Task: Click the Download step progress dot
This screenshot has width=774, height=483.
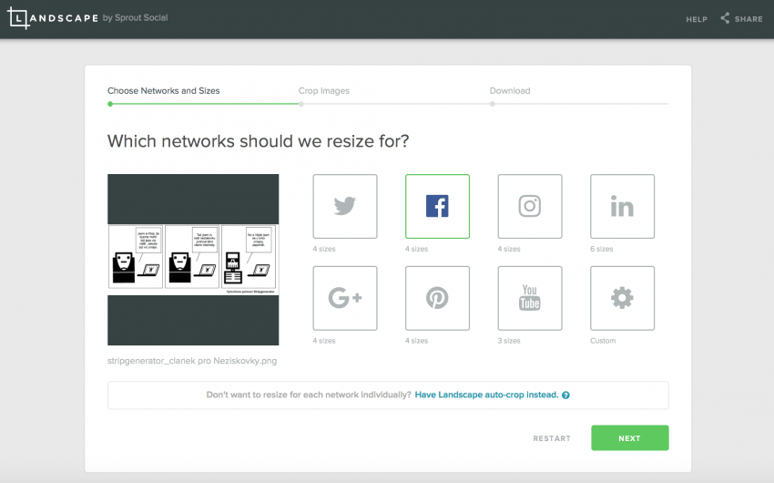Action: coord(492,104)
